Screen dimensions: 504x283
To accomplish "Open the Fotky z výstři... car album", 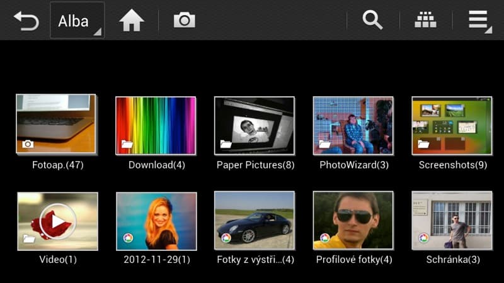I will [255, 220].
